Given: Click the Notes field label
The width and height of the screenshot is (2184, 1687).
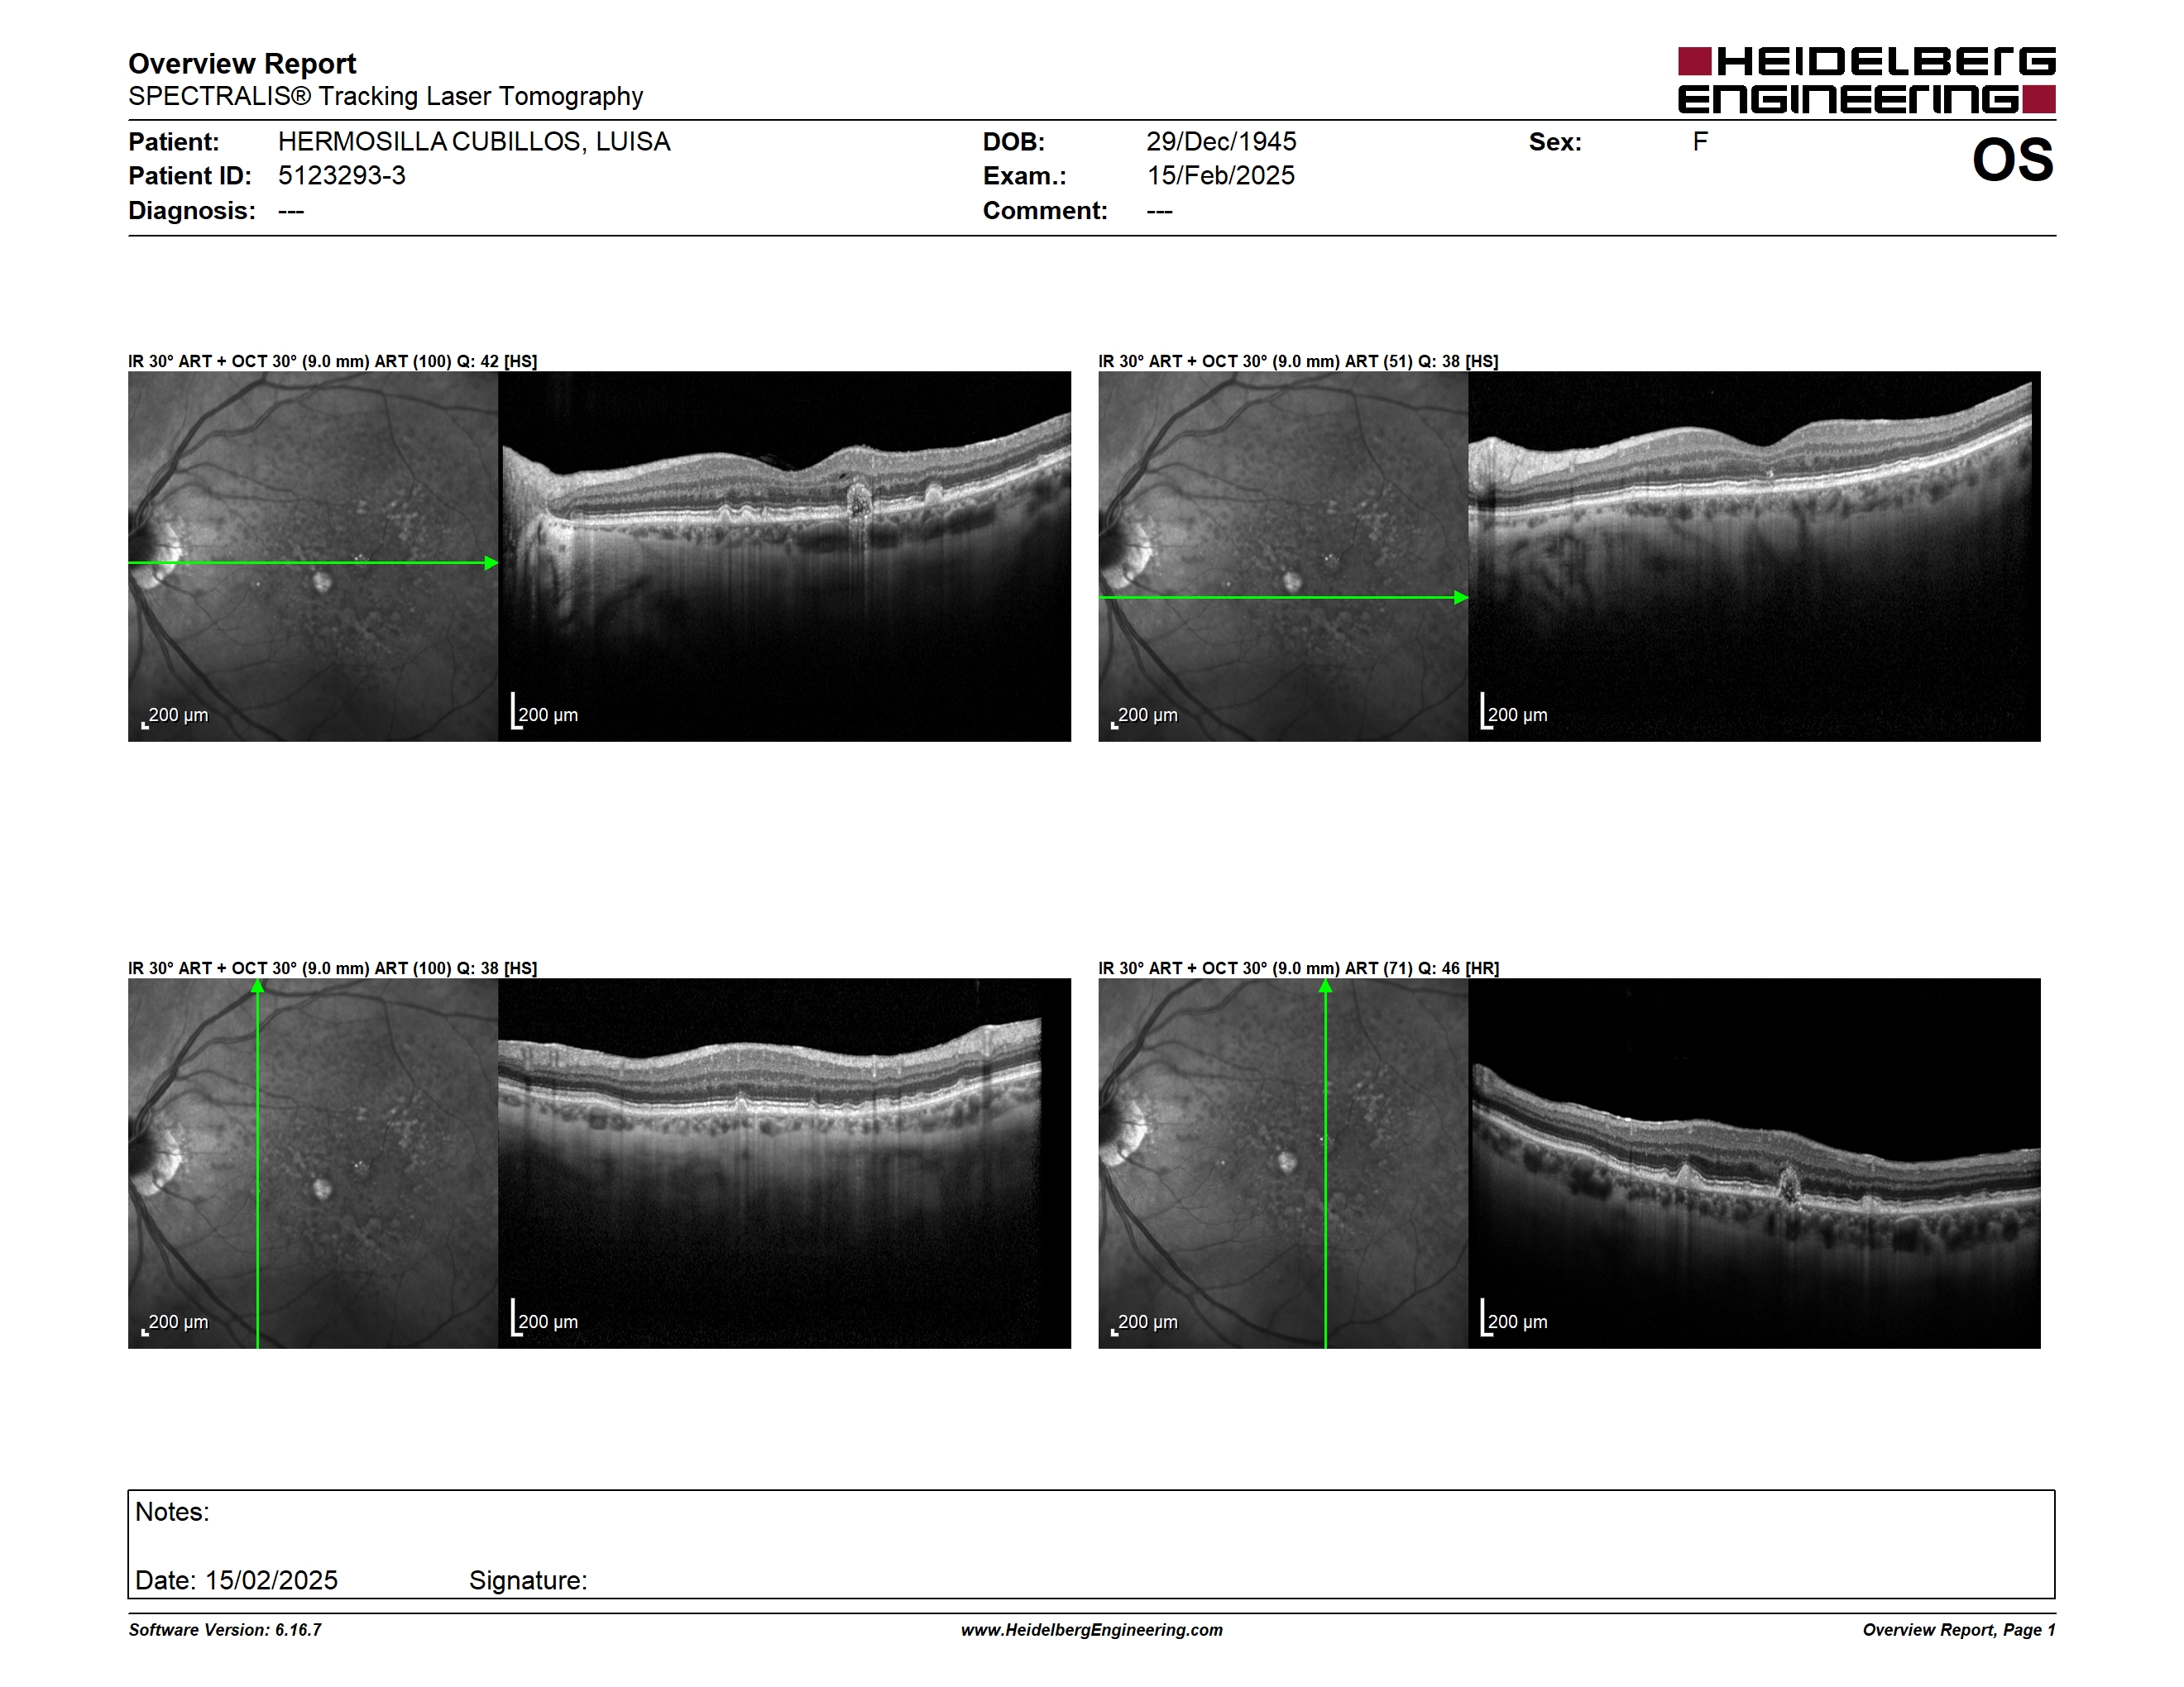Looking at the screenshot, I should 172,1513.
